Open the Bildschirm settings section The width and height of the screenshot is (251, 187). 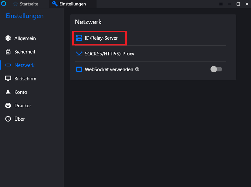[25, 78]
